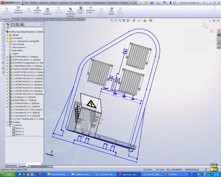Expand Luci, videocamere e scenografie node

[7, 41]
